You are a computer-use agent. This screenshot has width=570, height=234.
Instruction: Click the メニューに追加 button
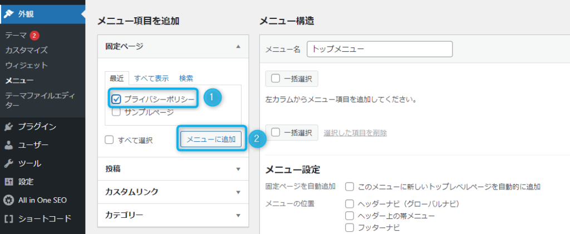pyautogui.click(x=211, y=140)
